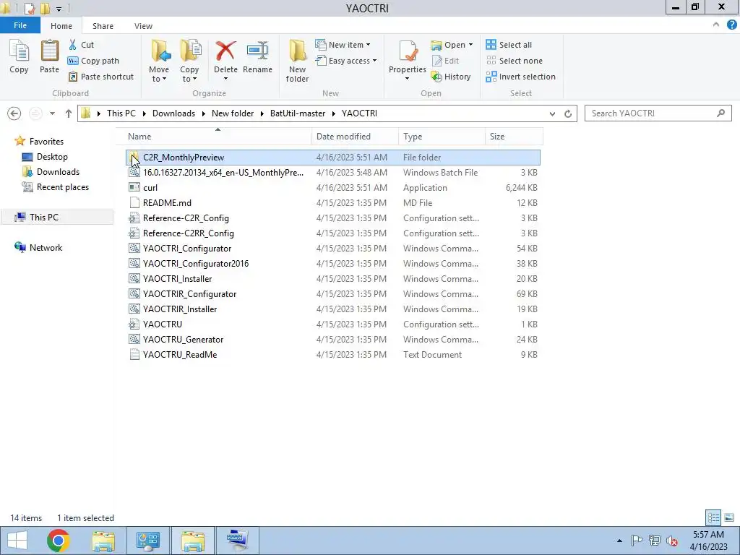Switch to Large icons view in status bar
740x555 pixels.
click(x=729, y=517)
